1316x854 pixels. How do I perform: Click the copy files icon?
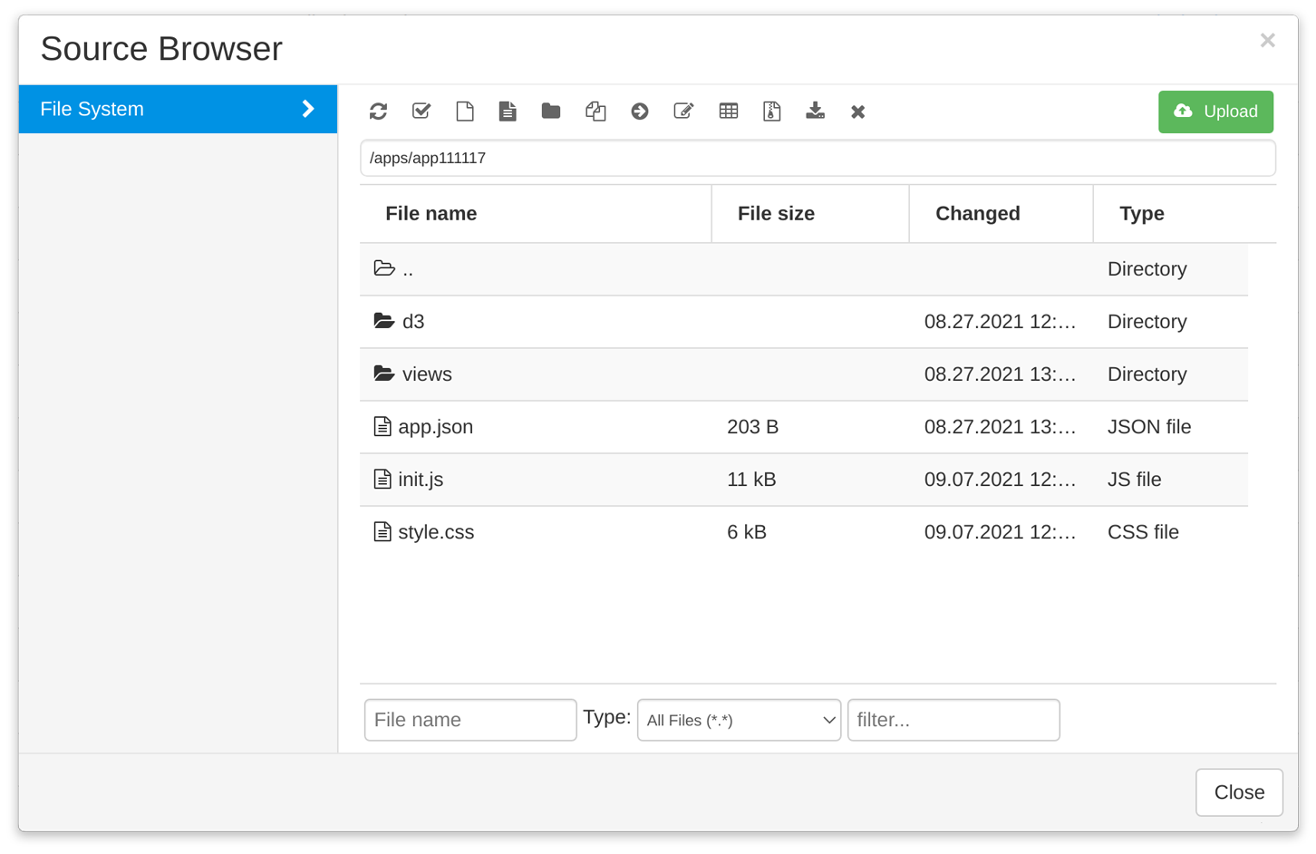click(x=595, y=112)
